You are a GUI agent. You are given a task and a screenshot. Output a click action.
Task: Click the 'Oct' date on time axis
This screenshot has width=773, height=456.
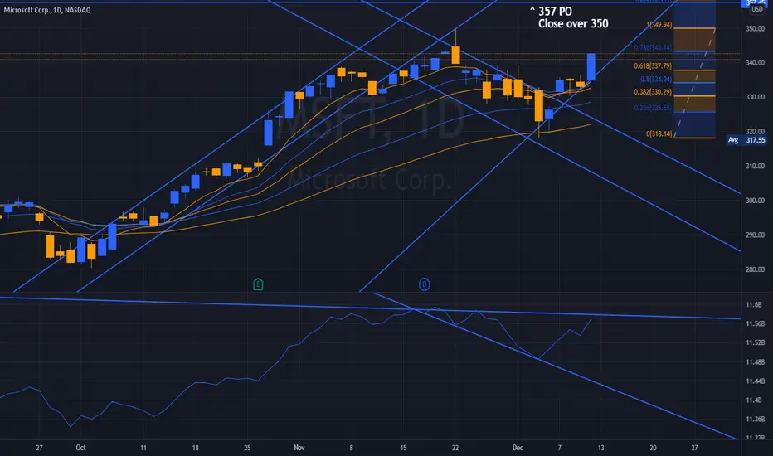click(x=80, y=448)
